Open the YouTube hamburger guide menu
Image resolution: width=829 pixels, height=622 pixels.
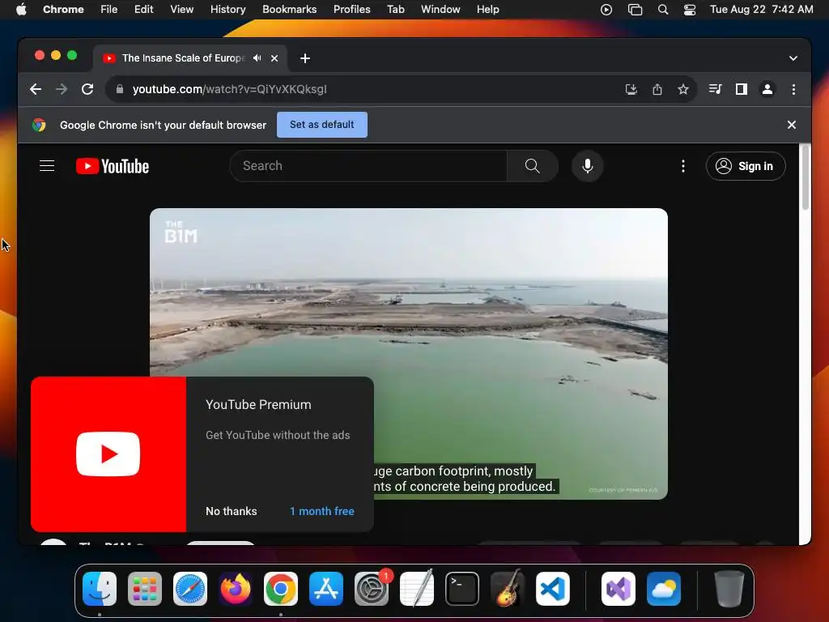[x=47, y=166]
